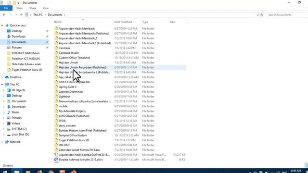Screen dimensions: 308x173
Task: Select the iSpring Suite 9 folder icon
Action: (x=56, y=87)
